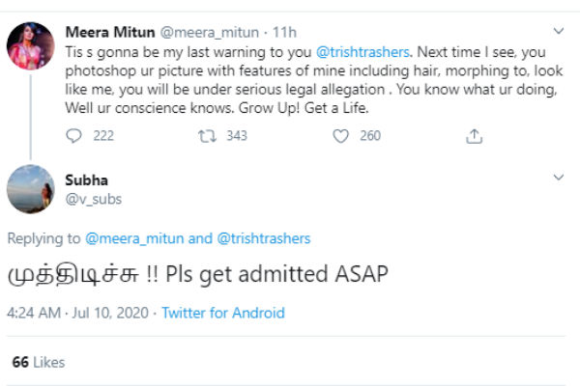Click the 4:24 AM · Jul 10, 2020 timestamp

[x=78, y=313]
